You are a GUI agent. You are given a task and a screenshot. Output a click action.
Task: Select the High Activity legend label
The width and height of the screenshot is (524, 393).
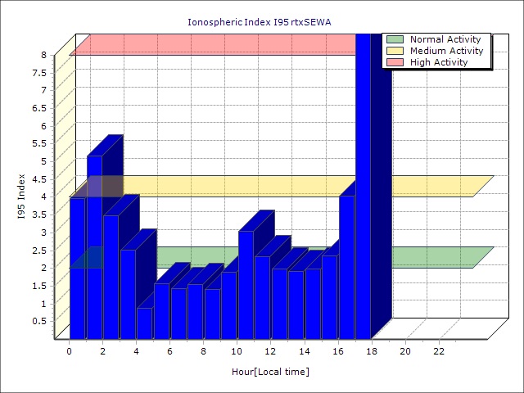[439, 62]
